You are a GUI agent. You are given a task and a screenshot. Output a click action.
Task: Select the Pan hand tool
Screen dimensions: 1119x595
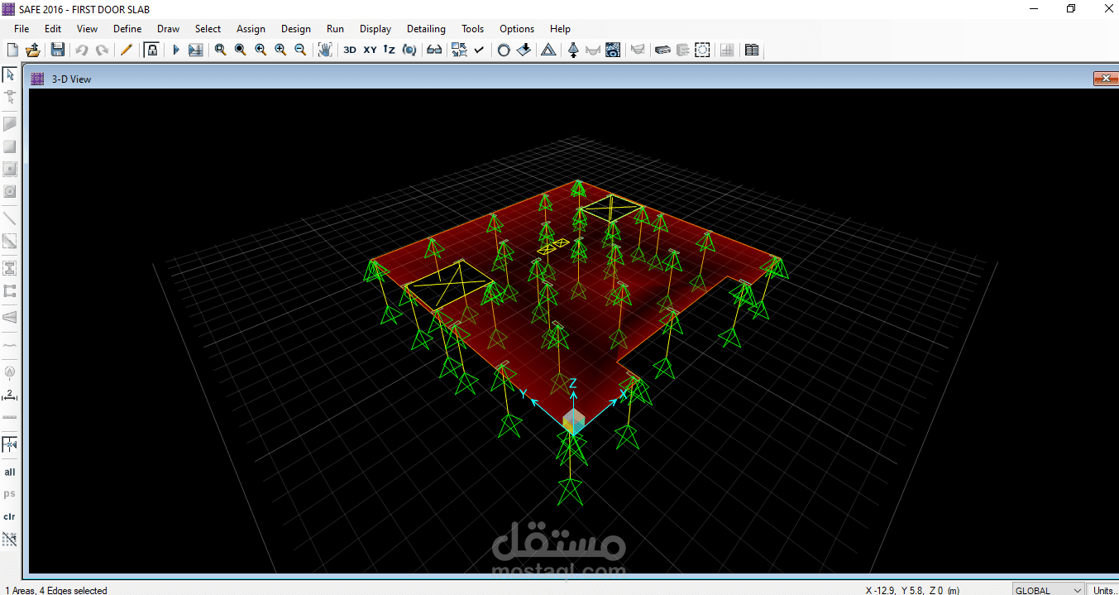[x=325, y=50]
